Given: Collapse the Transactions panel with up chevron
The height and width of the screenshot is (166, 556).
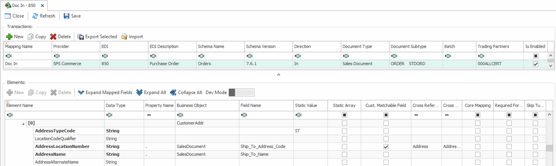Looking at the screenshot, I should coord(279,75).
